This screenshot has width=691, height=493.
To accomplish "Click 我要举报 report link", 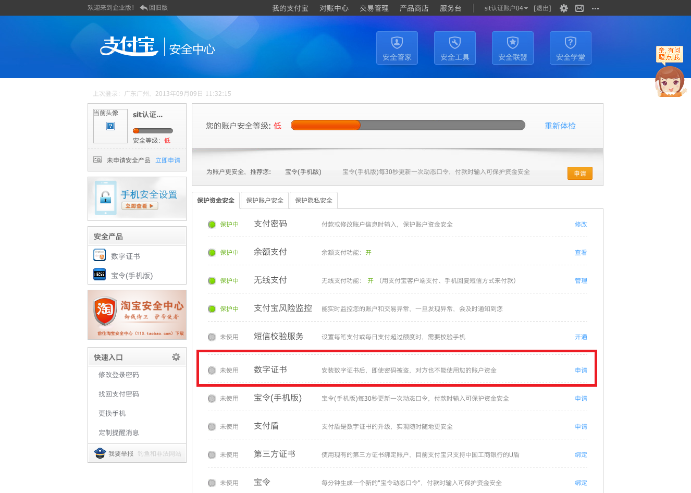I will [x=121, y=454].
